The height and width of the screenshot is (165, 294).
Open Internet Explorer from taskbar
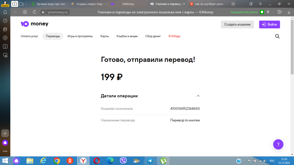point(43,161)
